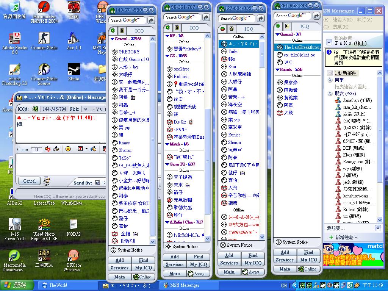Open the 說明(H) menu in MSN Messenger
Screen dimensions: 388x291
pyautogui.click(x=341, y=27)
